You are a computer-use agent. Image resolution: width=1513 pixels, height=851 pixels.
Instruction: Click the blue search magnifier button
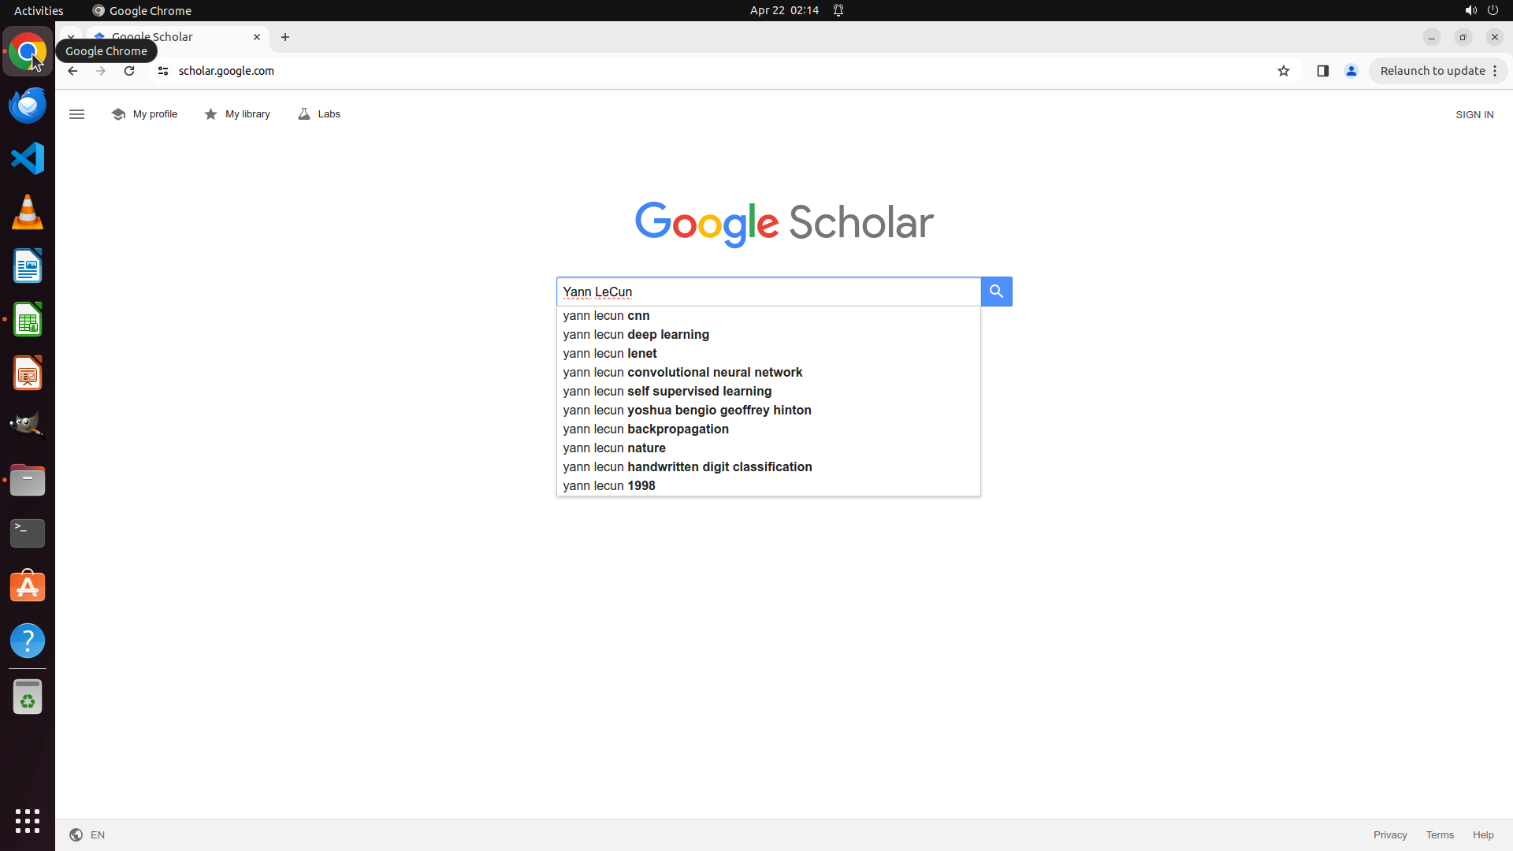pos(996,292)
